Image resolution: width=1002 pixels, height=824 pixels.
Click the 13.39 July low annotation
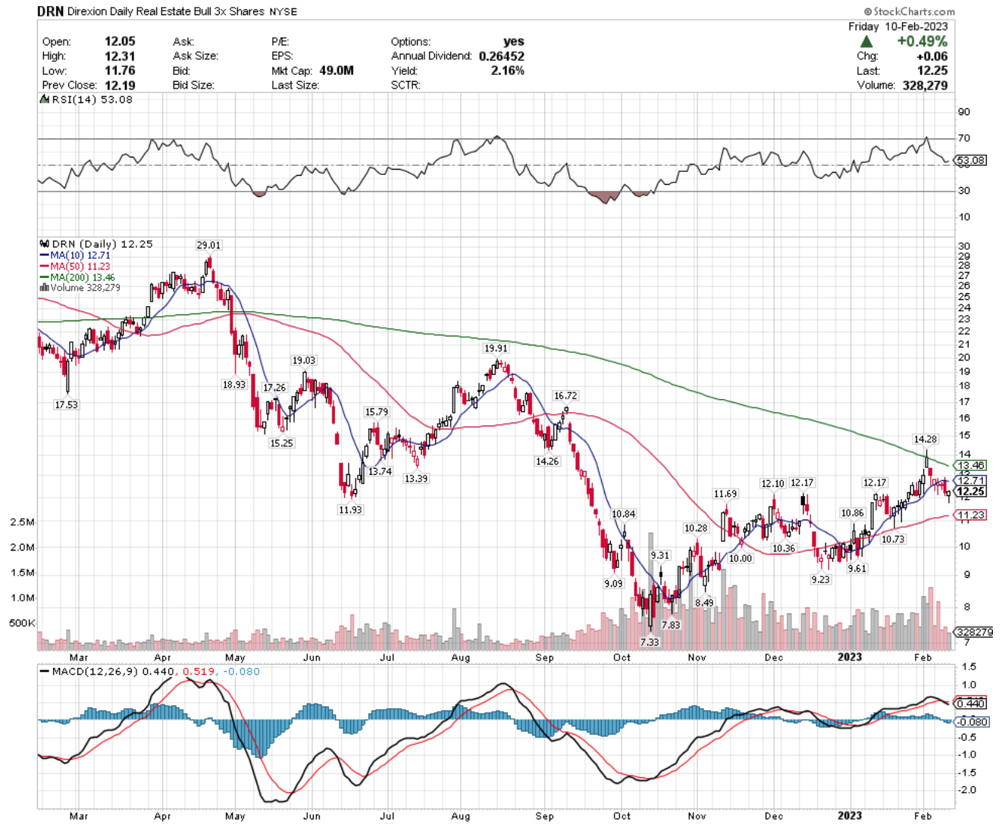pyautogui.click(x=415, y=479)
